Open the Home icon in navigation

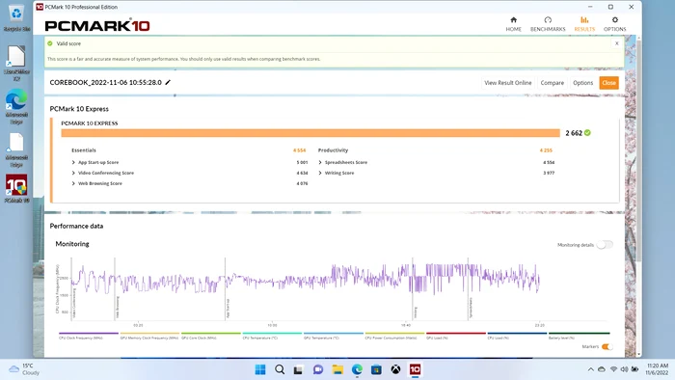click(x=513, y=20)
